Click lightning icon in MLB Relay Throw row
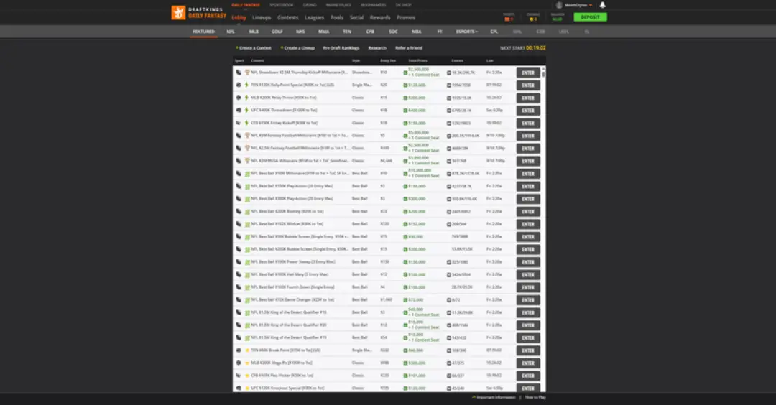Screen dimensions: 776x405 click(247, 98)
